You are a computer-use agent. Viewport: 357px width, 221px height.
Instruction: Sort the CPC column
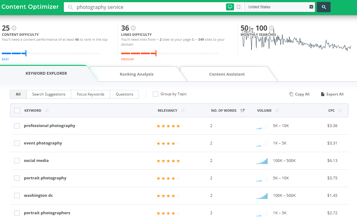coord(340,110)
